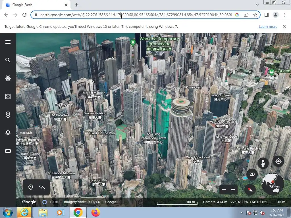Open the Google Earth hamburger menu
The width and height of the screenshot is (291, 218).
8,42
